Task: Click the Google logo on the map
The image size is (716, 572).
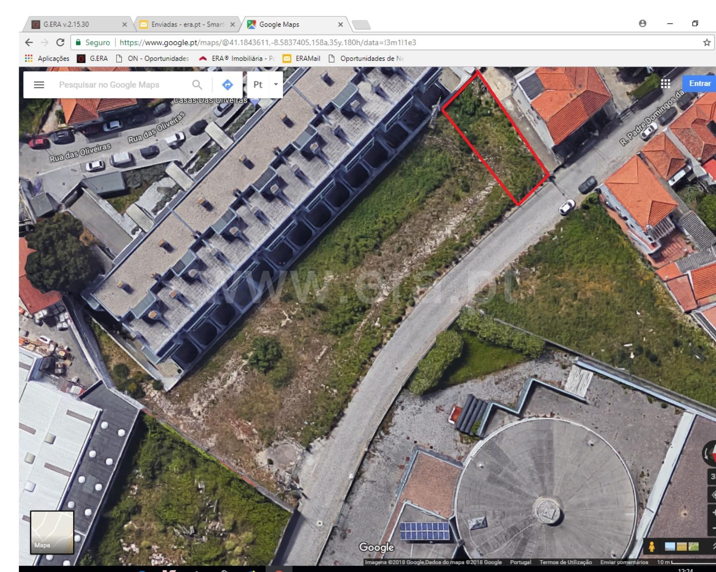Action: (x=376, y=547)
